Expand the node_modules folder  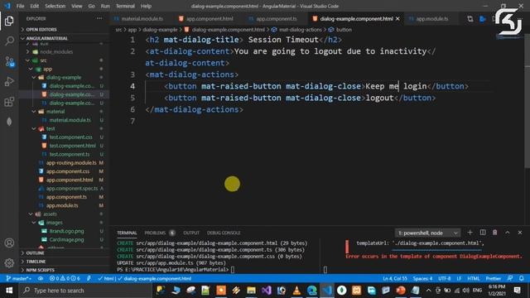tap(56, 51)
